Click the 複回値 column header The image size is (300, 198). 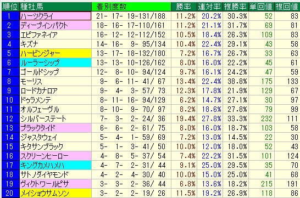click(287, 7)
